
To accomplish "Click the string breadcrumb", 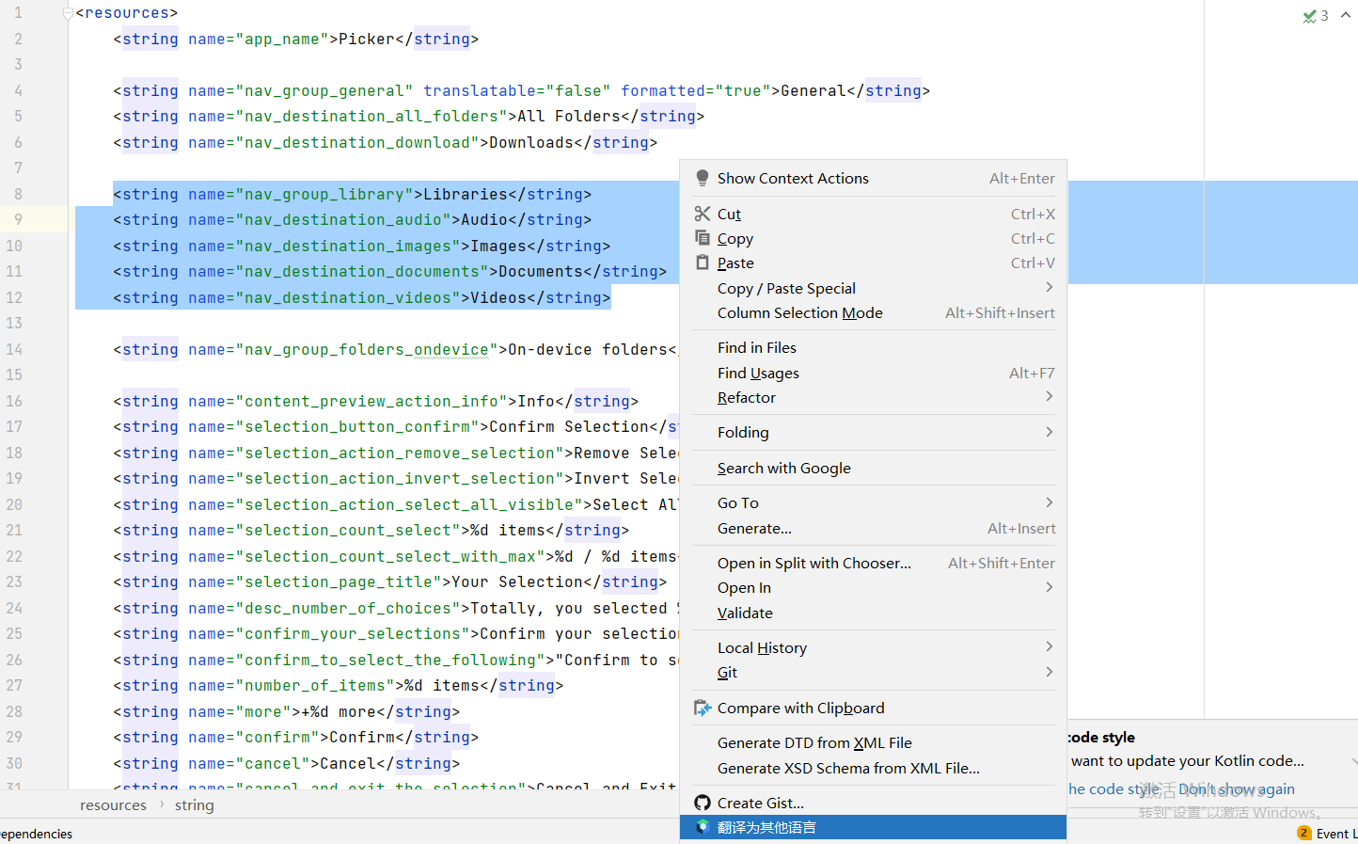I will click(x=194, y=804).
